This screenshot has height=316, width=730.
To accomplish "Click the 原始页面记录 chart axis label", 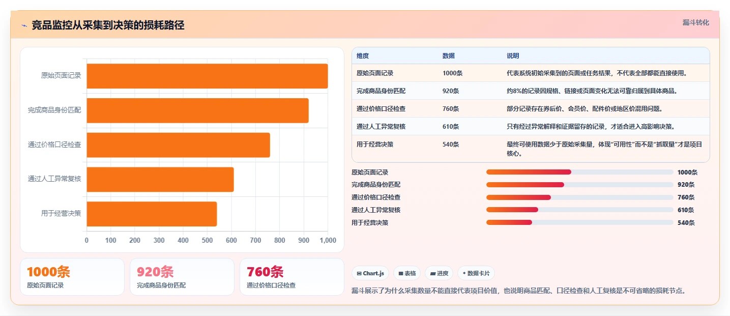I will coord(61,76).
